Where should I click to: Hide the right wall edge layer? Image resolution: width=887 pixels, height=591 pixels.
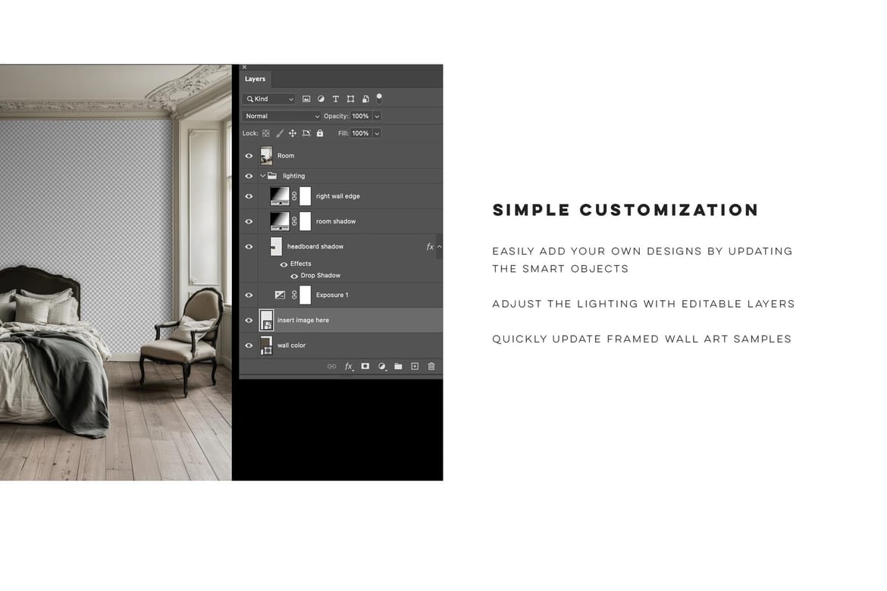(249, 196)
